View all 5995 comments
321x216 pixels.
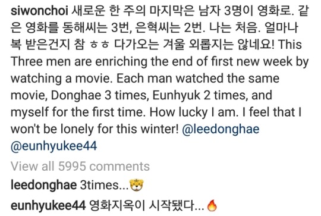80,166
